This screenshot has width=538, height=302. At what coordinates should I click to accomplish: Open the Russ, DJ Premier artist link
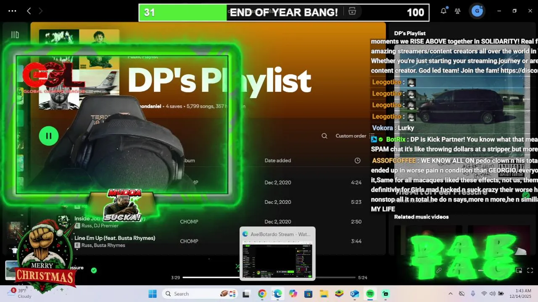click(x=100, y=226)
